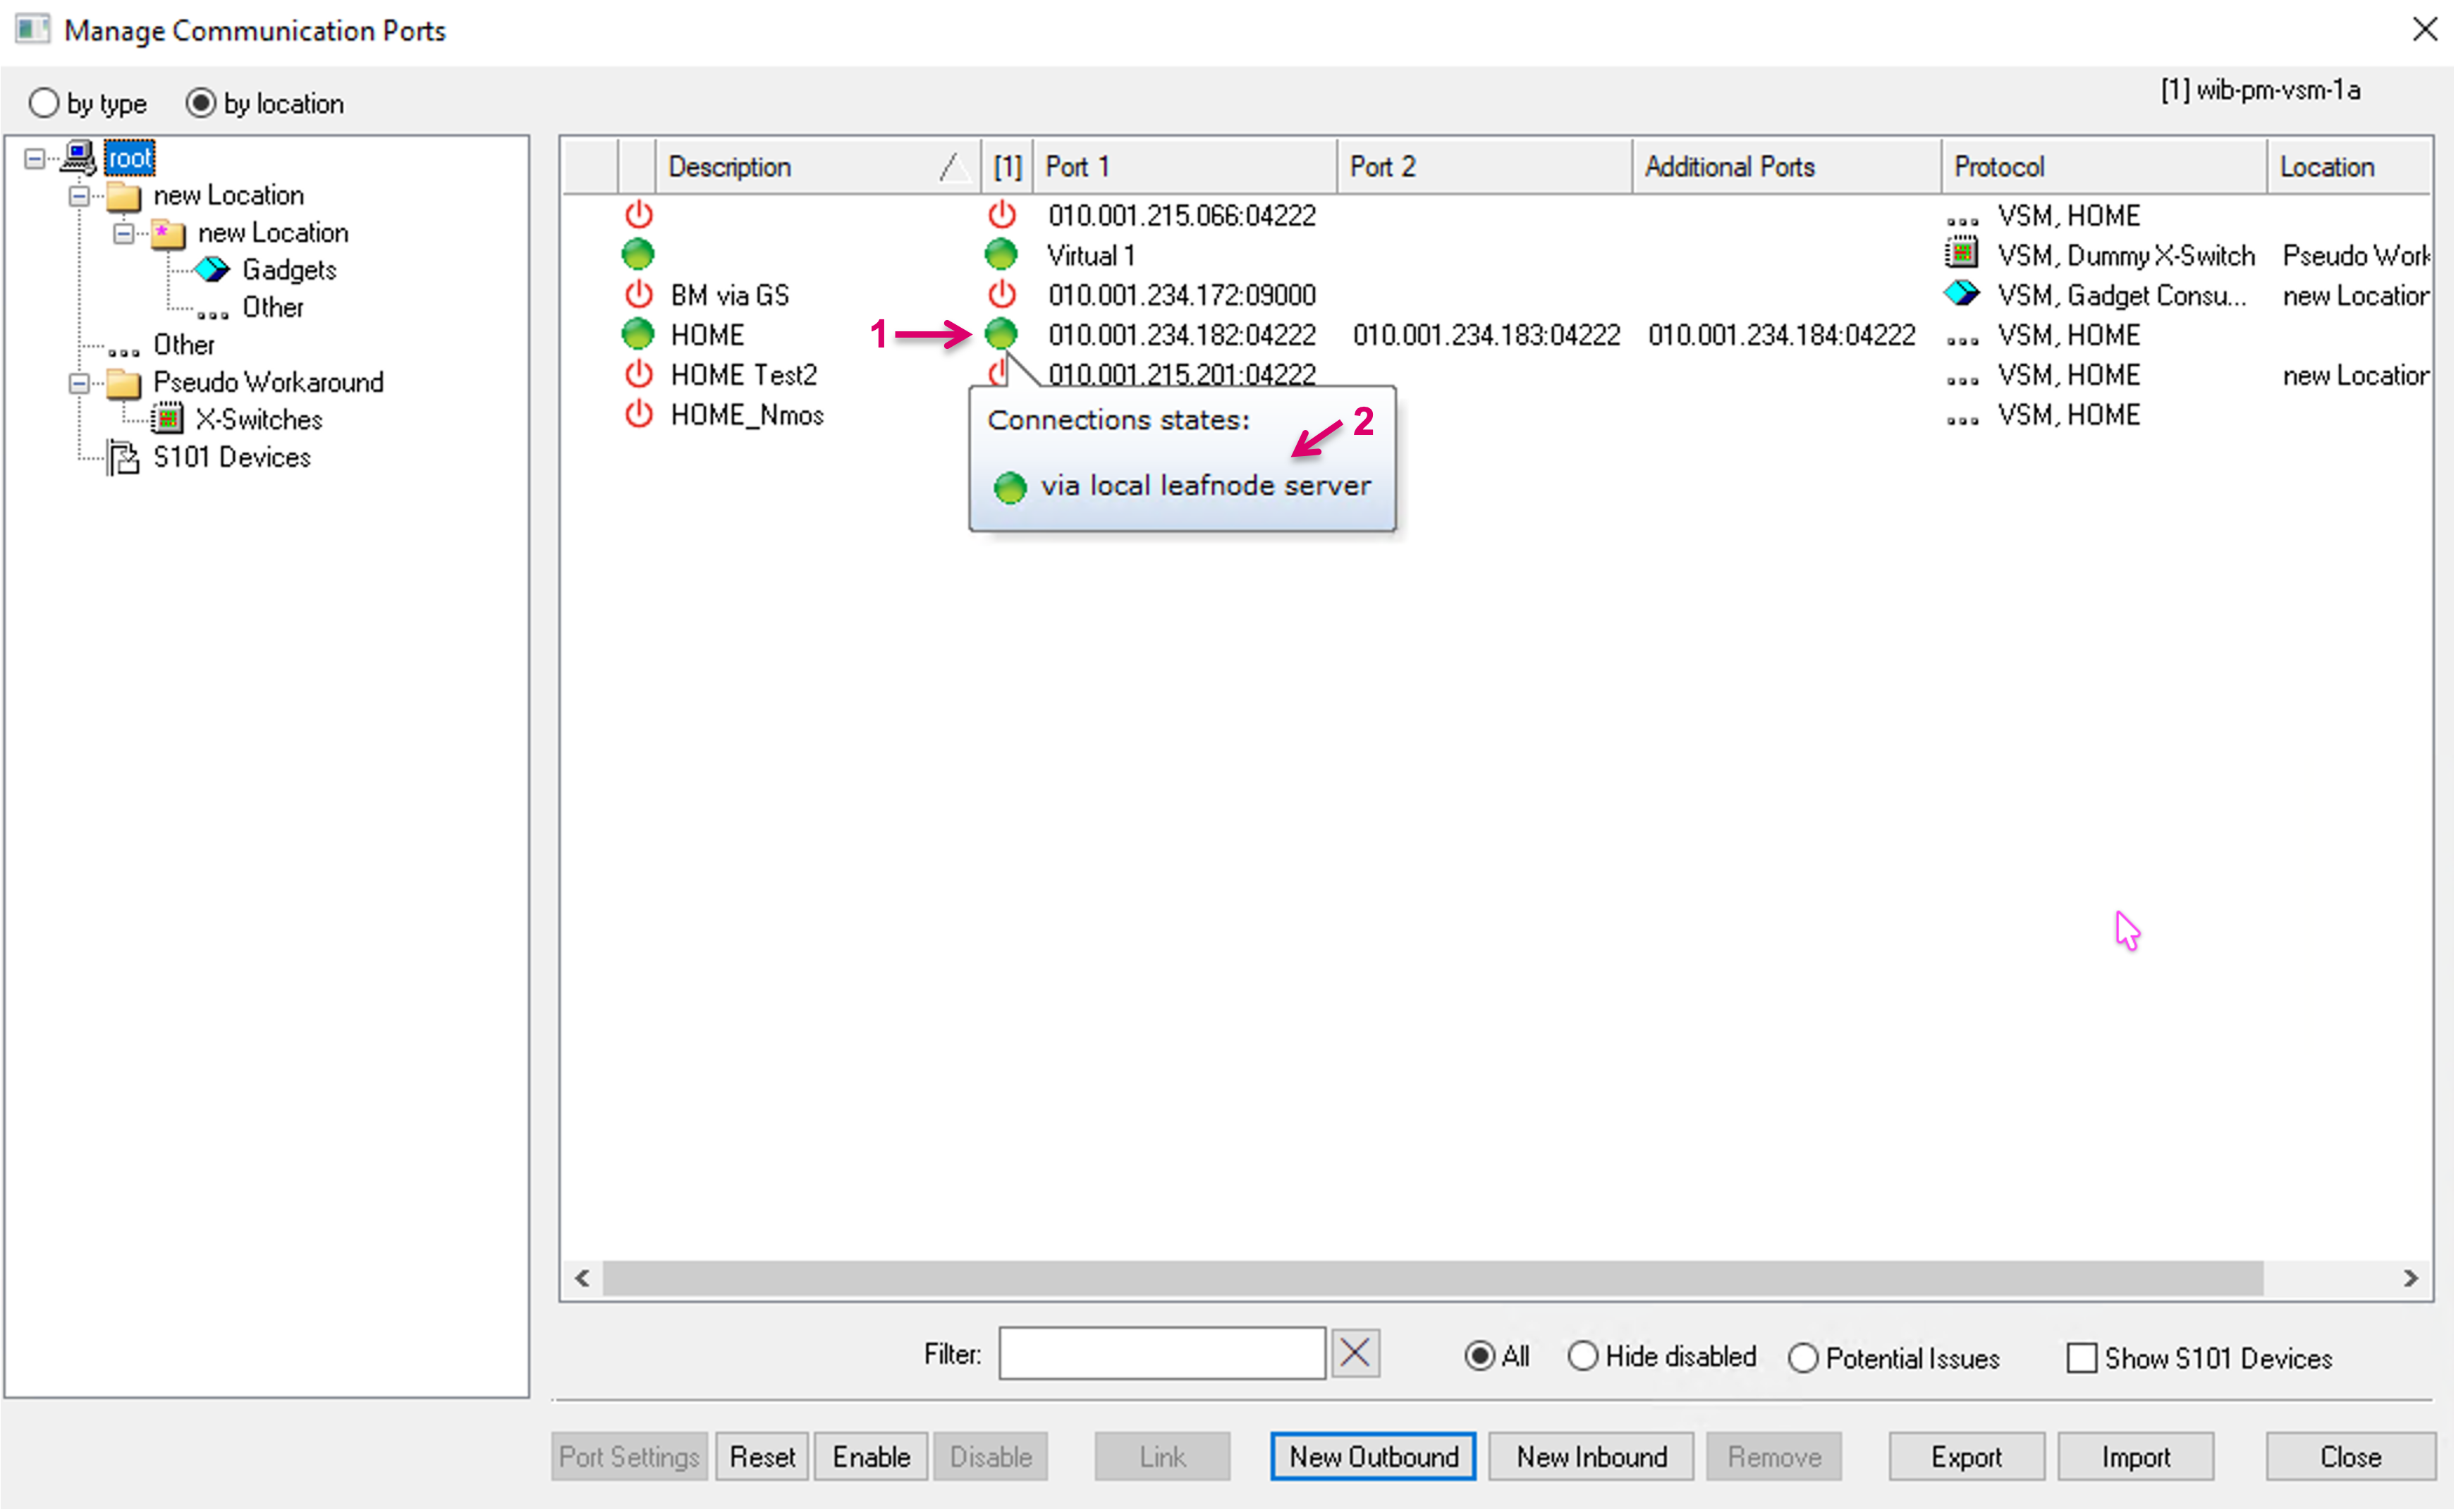Click the X-Switches chip icon in tree
The height and width of the screenshot is (1512, 2456).
(x=167, y=419)
